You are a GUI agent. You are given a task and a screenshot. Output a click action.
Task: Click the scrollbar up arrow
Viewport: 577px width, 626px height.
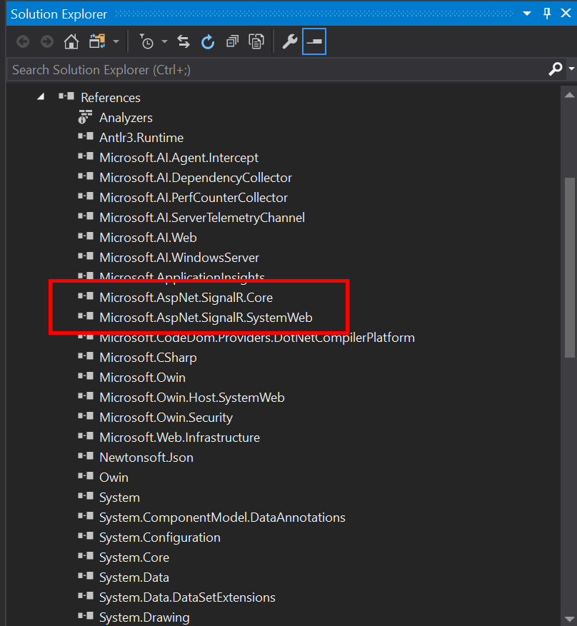click(570, 95)
